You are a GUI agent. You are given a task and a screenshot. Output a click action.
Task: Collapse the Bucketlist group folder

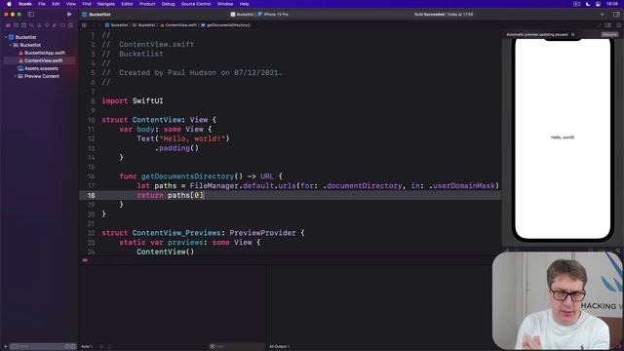[11, 45]
